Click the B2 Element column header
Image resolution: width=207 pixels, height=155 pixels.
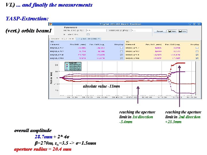130,44
